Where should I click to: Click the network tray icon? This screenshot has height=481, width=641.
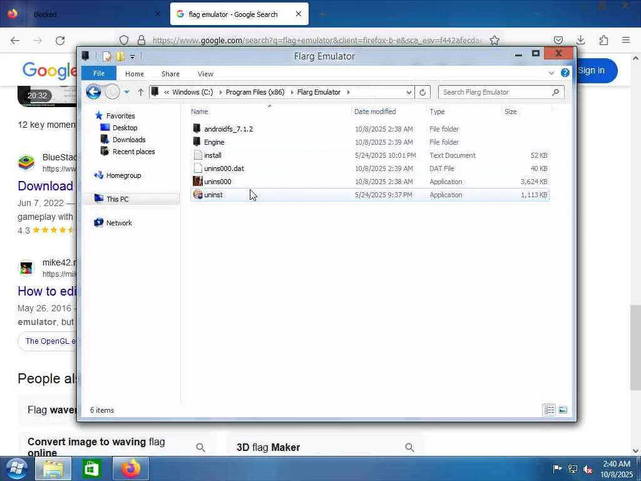coord(573,469)
